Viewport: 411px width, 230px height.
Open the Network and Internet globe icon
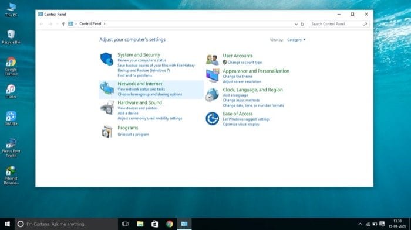pyautogui.click(x=107, y=88)
